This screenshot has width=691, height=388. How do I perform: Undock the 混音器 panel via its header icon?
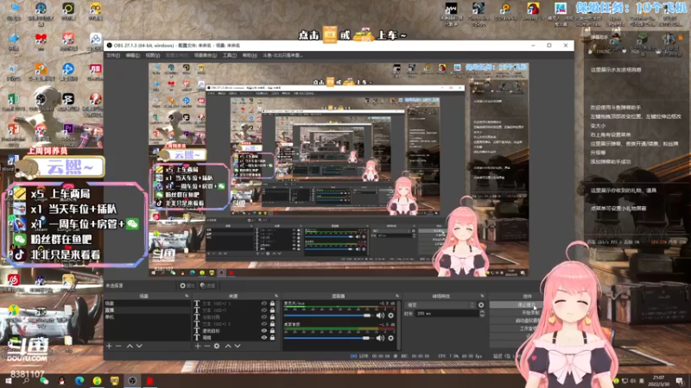396,296
